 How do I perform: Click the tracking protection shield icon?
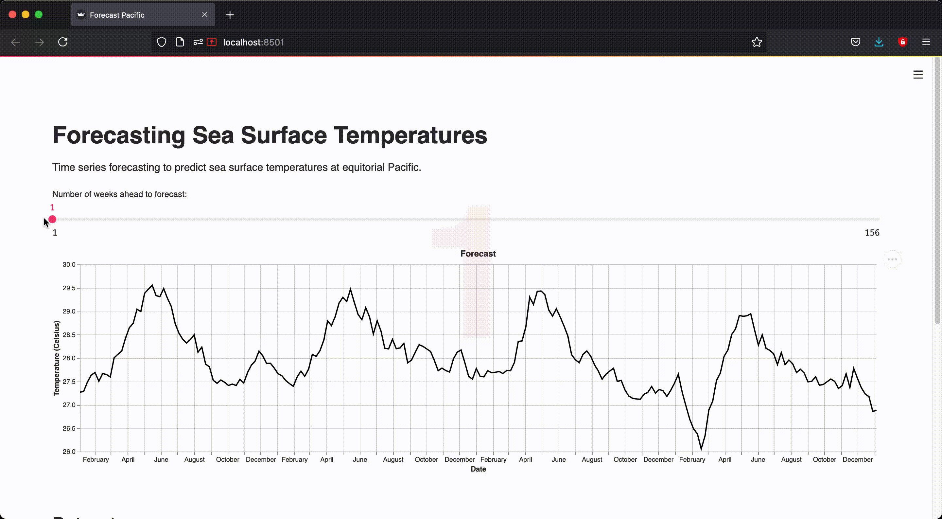pyautogui.click(x=161, y=42)
